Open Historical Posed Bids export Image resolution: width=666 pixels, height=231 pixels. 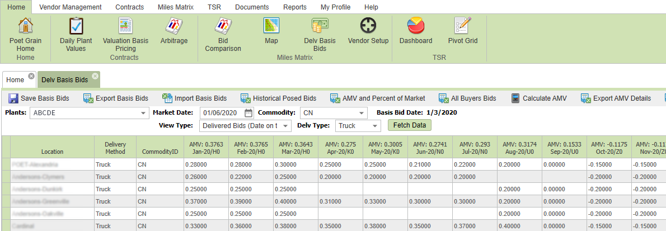point(279,98)
